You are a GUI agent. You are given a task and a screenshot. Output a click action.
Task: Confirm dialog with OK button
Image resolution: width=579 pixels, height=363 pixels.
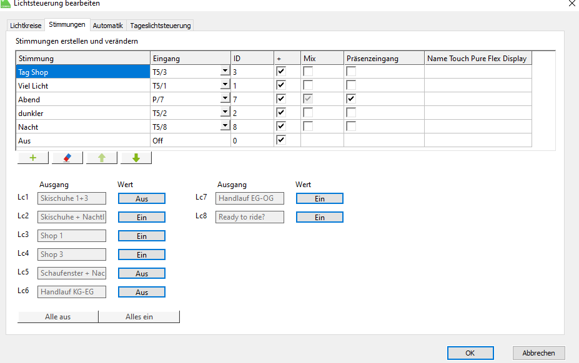pyautogui.click(x=470, y=353)
